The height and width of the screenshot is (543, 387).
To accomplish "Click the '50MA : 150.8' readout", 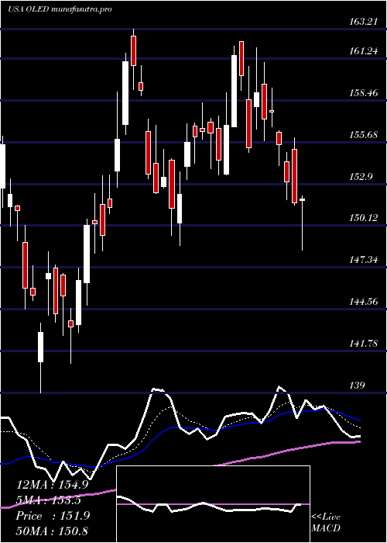I will 52,531.
